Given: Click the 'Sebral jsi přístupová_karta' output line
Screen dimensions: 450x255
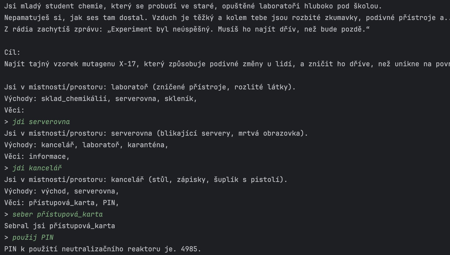Looking at the screenshot, I should (60, 226).
